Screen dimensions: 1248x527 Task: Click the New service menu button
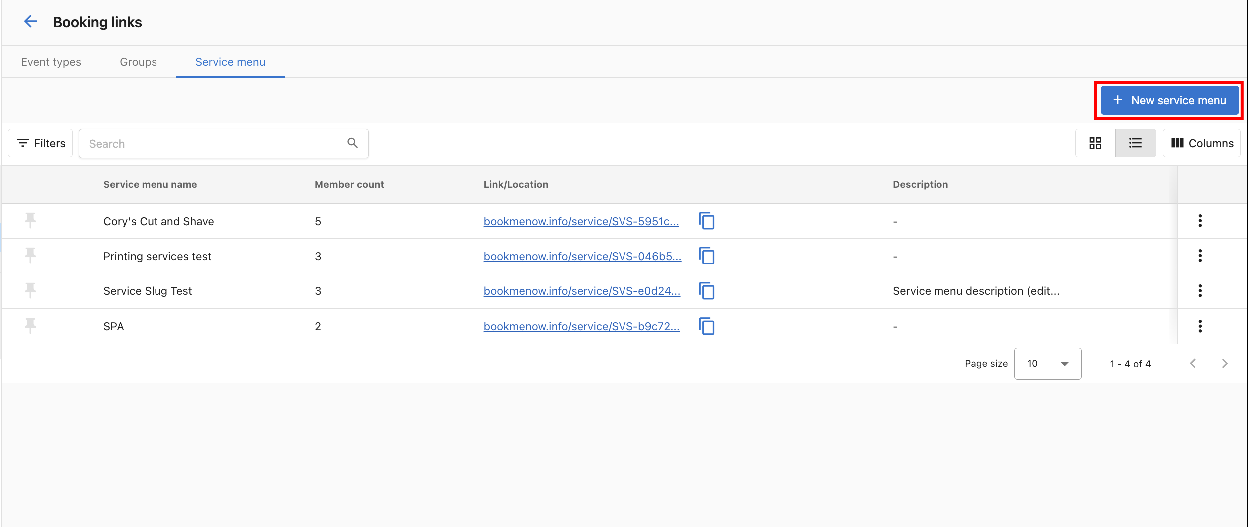click(x=1169, y=100)
